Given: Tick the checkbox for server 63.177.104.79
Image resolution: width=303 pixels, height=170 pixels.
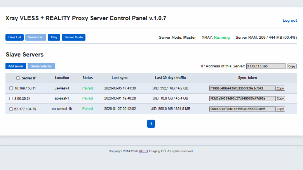Looking at the screenshot, I should [11, 109].
